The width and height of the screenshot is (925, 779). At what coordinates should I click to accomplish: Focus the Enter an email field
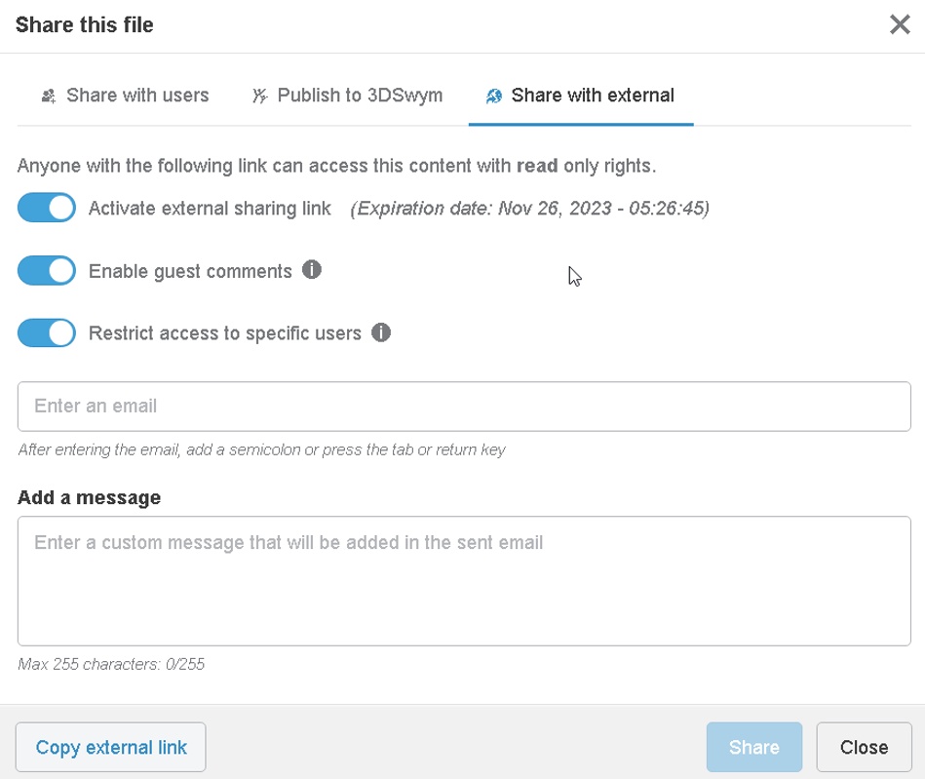coord(464,406)
